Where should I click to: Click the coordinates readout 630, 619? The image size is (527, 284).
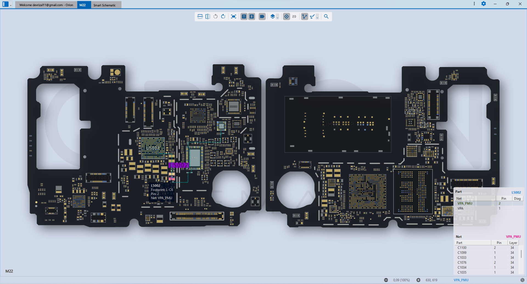click(x=431, y=280)
